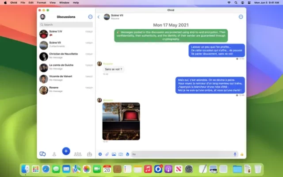Image resolution: width=283 pixels, height=177 pixels.
Task: Open the Discussions tab in bottom bar
Action: pyautogui.click(x=42, y=154)
